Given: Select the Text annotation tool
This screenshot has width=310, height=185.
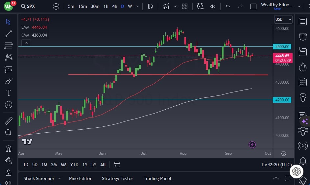Looking at the screenshot, I should (x=9, y=93).
